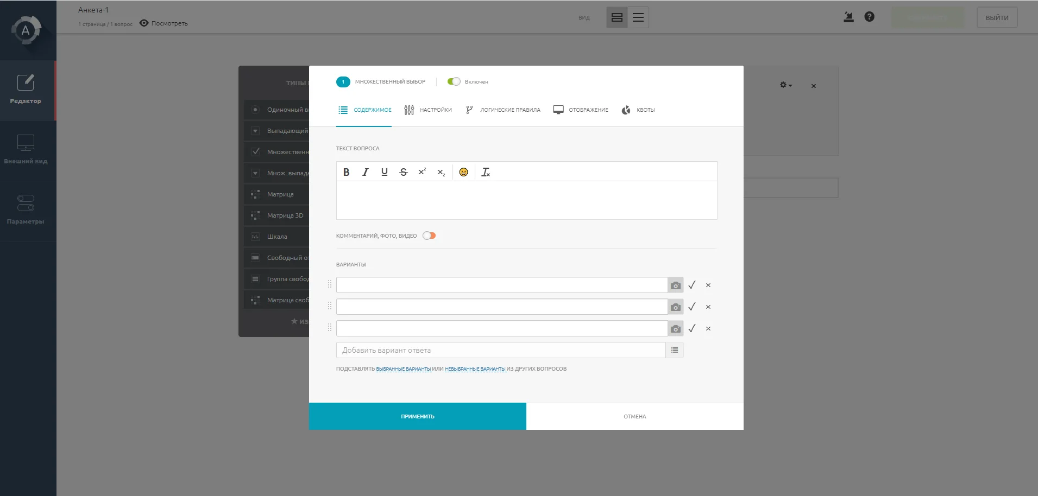
Task: Click the Выйти button
Action: 997,17
